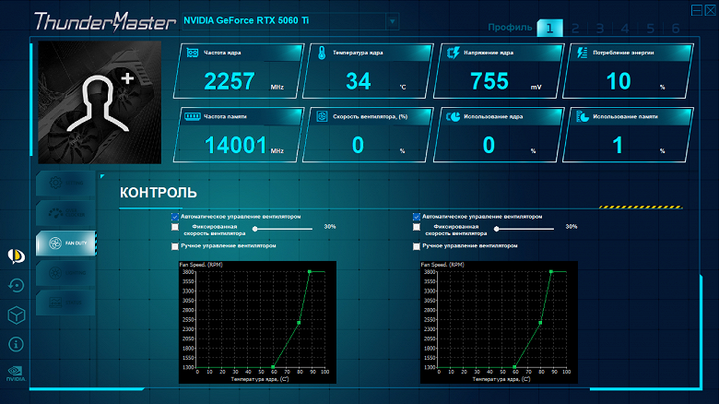The width and height of the screenshot is (719, 404).
Task: Click the user avatar thumbnail with plus
Action: (100, 102)
